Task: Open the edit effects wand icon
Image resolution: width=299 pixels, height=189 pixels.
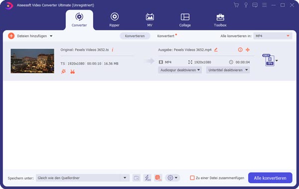Action: tap(63, 72)
